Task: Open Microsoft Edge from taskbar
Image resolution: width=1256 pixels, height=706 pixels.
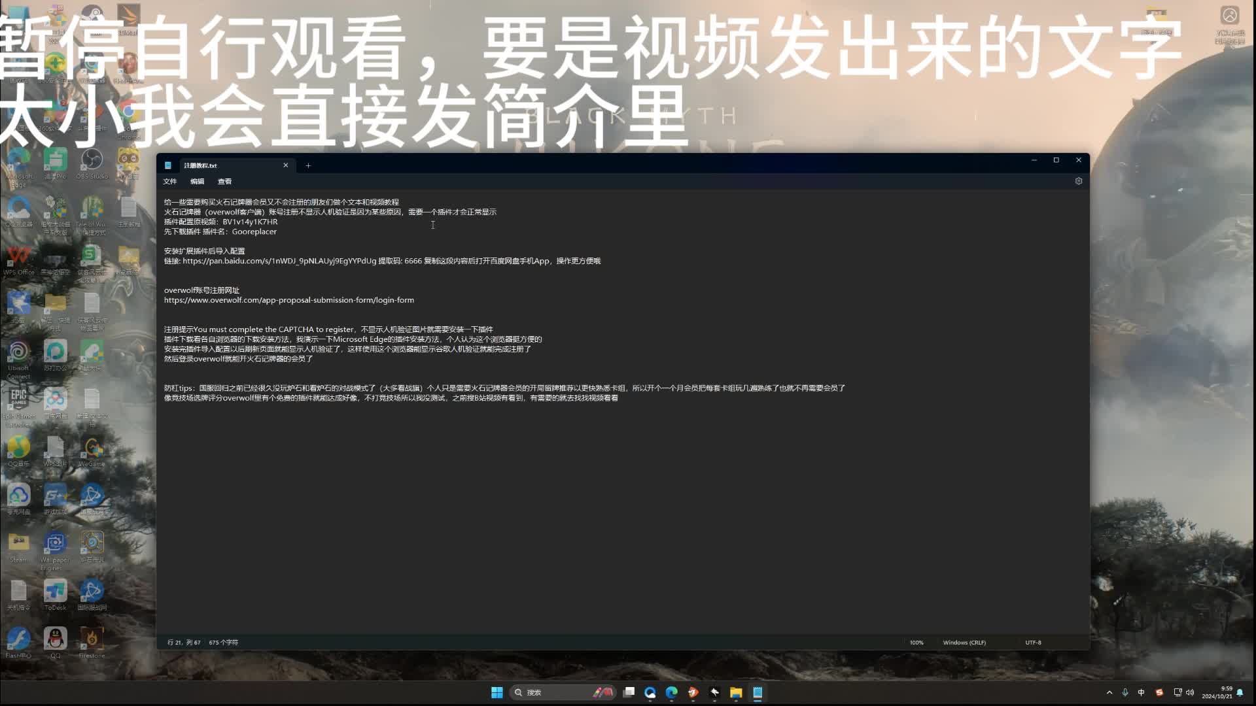Action: click(x=672, y=692)
